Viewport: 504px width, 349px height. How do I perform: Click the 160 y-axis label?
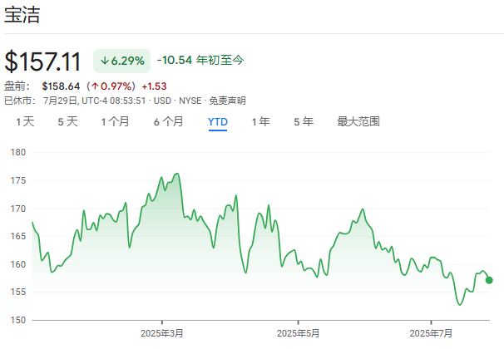[x=18, y=264]
